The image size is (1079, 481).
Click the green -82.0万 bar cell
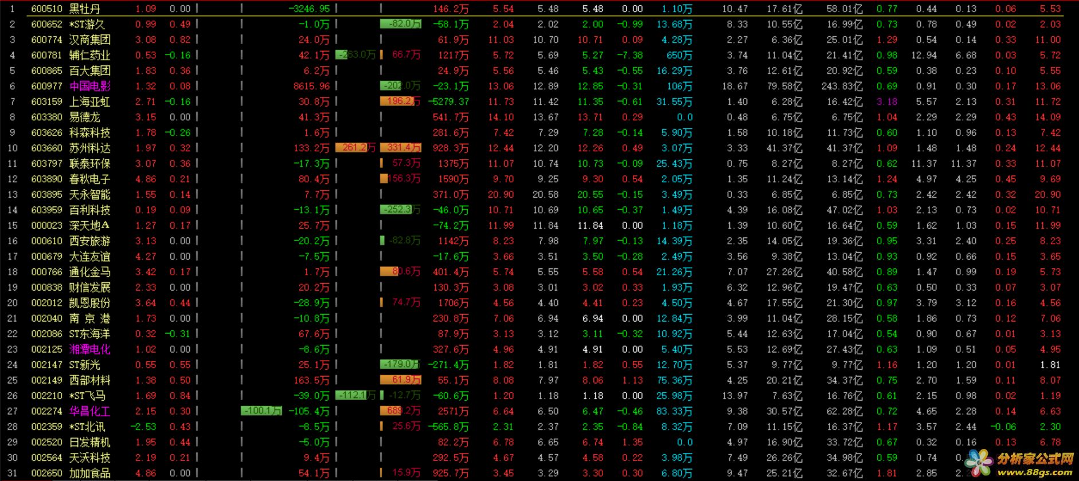pos(400,24)
